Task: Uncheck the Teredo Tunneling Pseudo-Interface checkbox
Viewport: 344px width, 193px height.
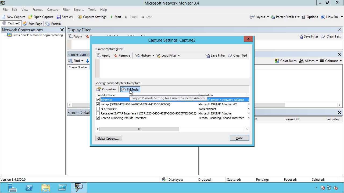Action: 98,118
